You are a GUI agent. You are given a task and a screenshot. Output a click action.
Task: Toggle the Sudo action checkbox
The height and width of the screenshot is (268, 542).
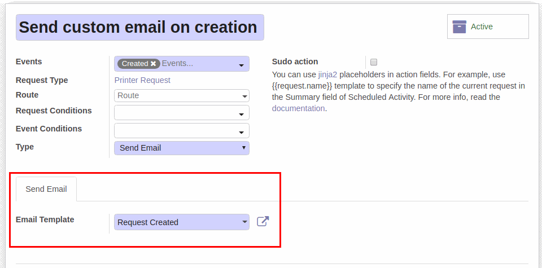point(374,62)
